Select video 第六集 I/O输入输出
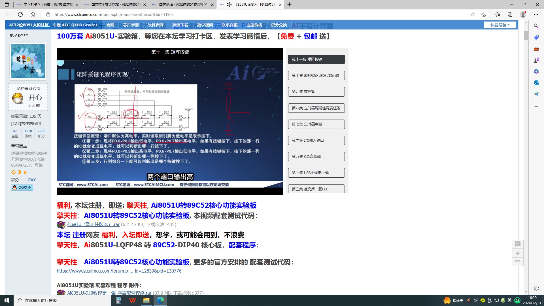Image resolution: width=544 pixels, height=306 pixels. (316, 140)
